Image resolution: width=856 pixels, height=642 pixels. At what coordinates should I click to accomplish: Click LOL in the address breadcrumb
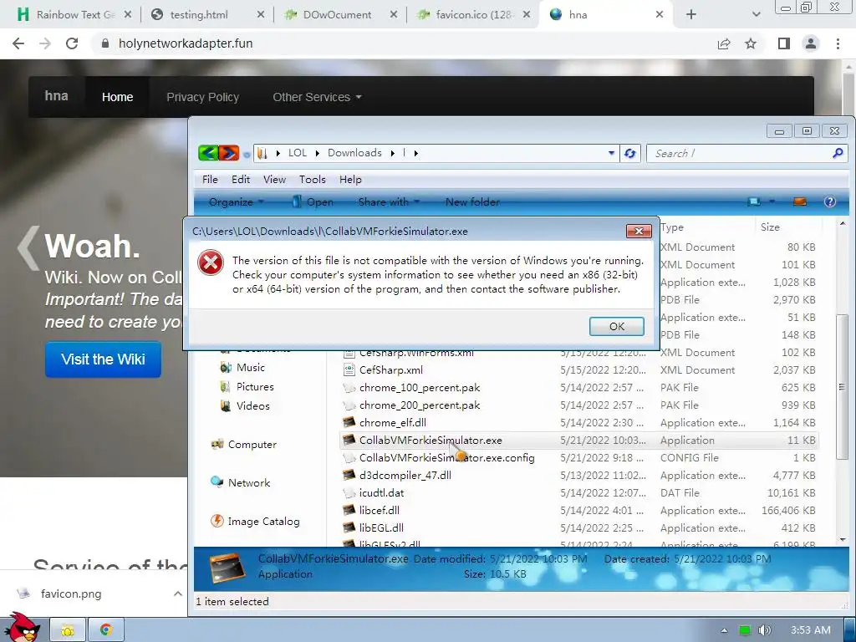pos(298,153)
